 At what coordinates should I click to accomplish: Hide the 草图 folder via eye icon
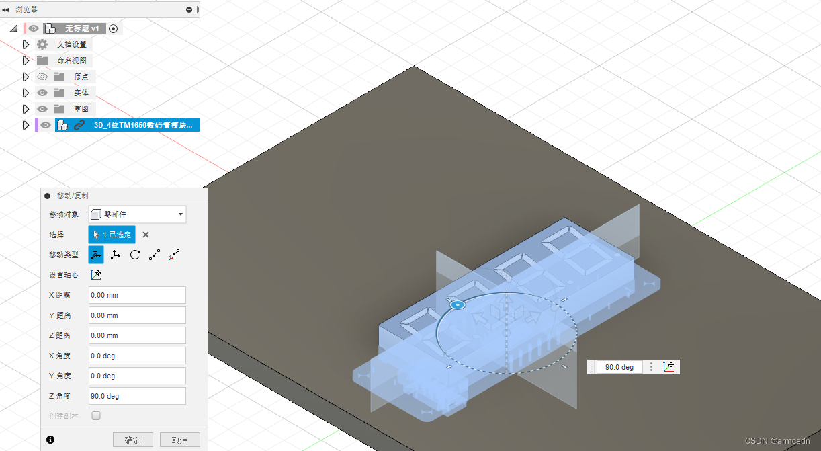point(42,109)
